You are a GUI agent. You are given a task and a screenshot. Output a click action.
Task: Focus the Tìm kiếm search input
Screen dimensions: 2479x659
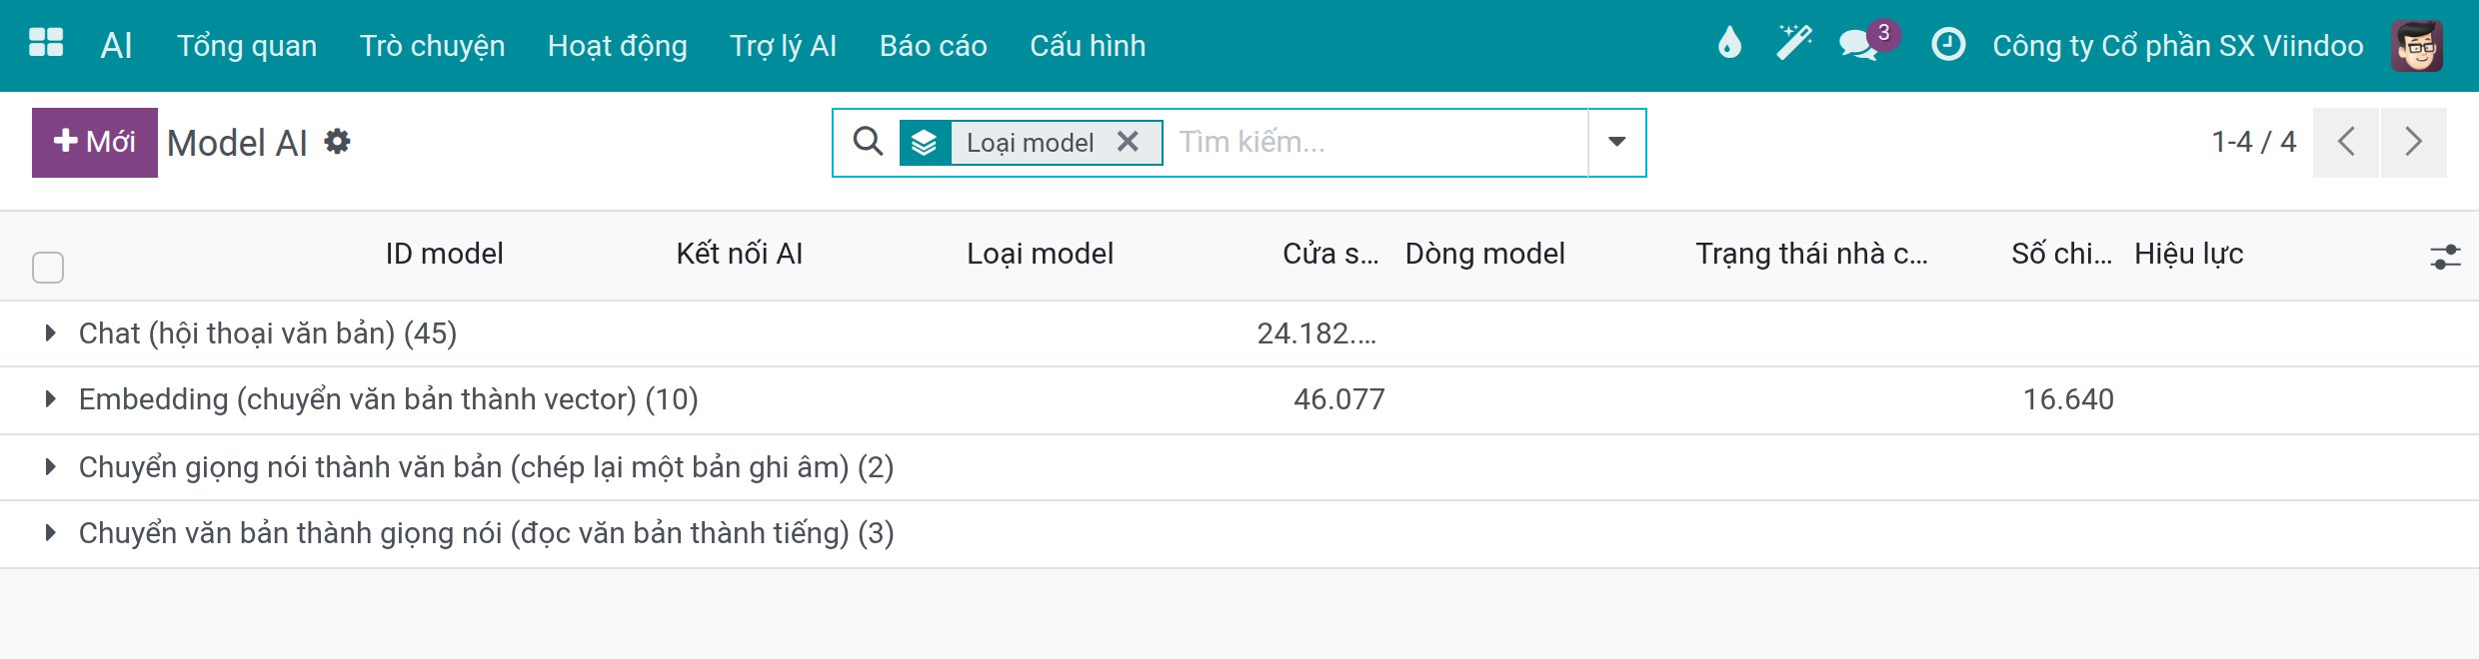(1379, 142)
